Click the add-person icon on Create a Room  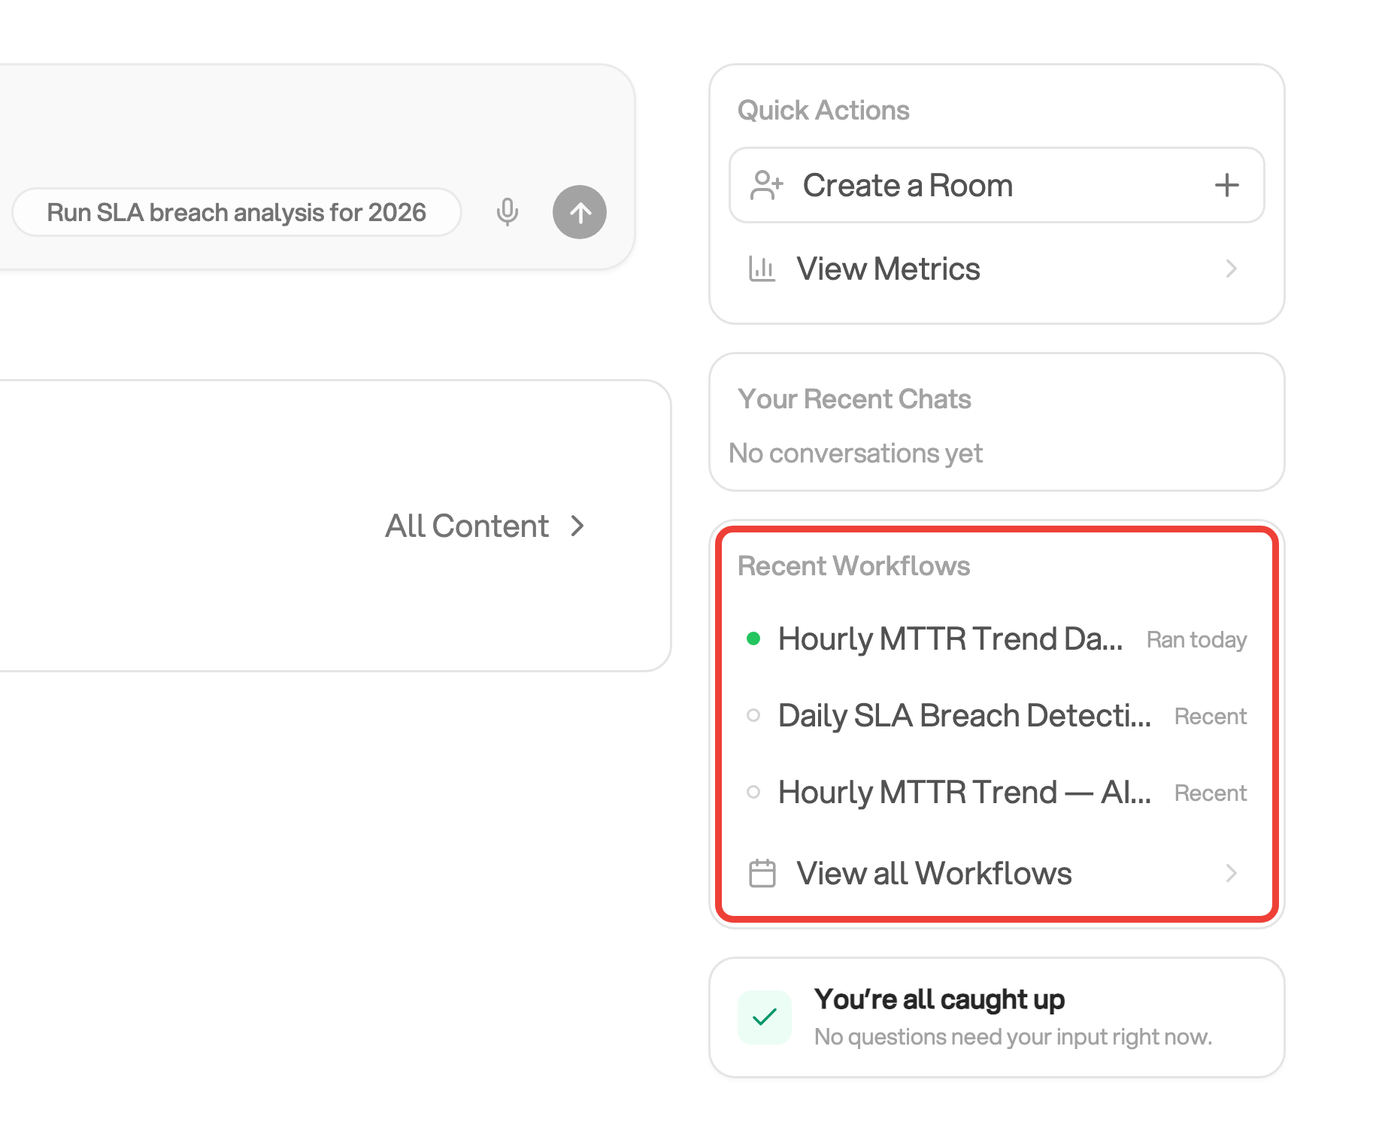(x=766, y=185)
